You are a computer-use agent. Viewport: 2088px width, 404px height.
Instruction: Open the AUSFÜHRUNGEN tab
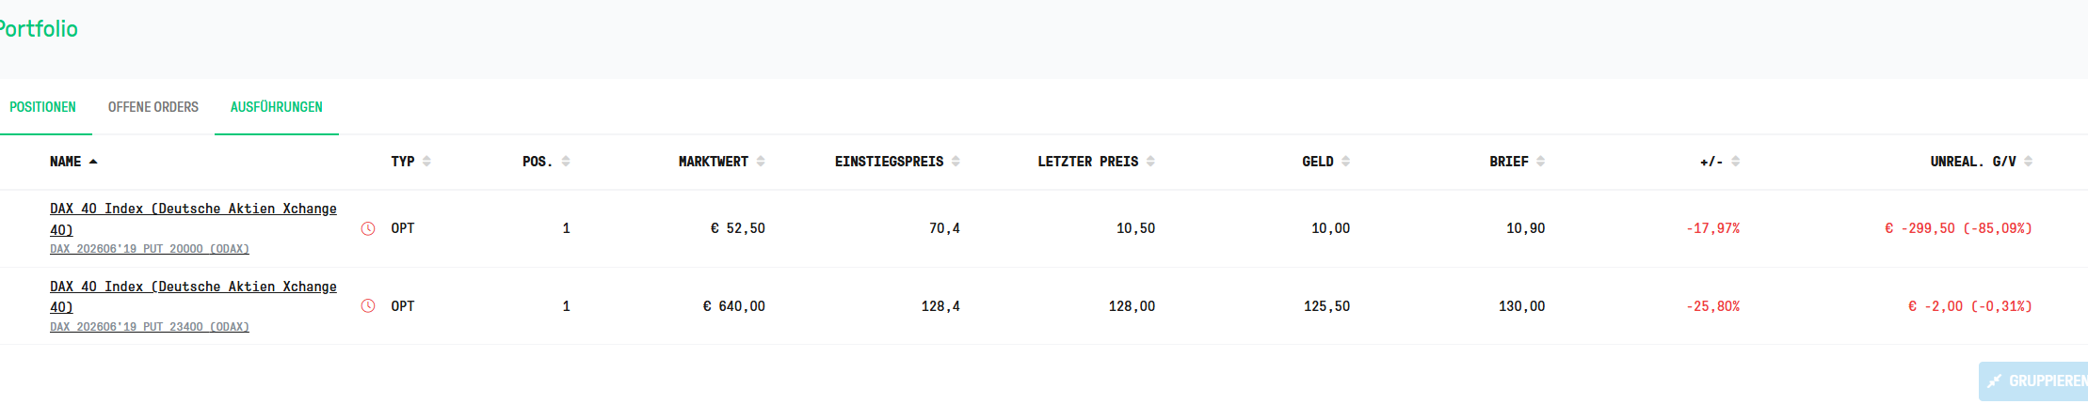(x=277, y=107)
